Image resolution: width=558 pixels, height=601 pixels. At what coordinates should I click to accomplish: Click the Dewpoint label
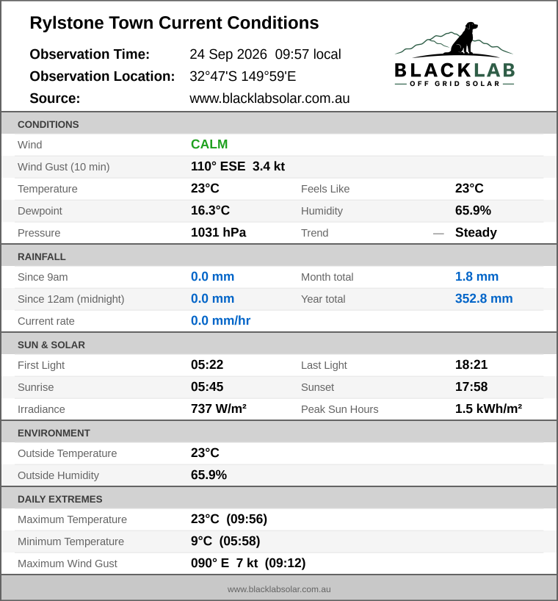pyautogui.click(x=40, y=211)
